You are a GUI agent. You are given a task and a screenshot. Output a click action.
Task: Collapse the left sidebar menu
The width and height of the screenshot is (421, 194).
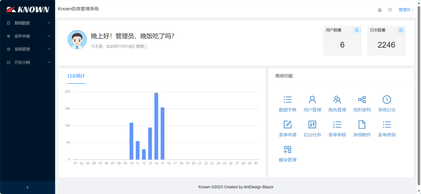coord(27,187)
